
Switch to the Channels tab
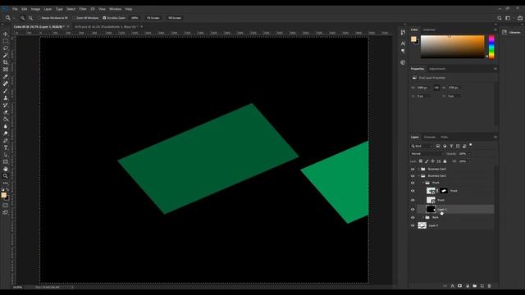[430, 137]
